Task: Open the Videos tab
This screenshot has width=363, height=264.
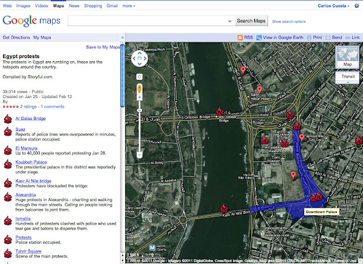Action: click(x=41, y=6)
